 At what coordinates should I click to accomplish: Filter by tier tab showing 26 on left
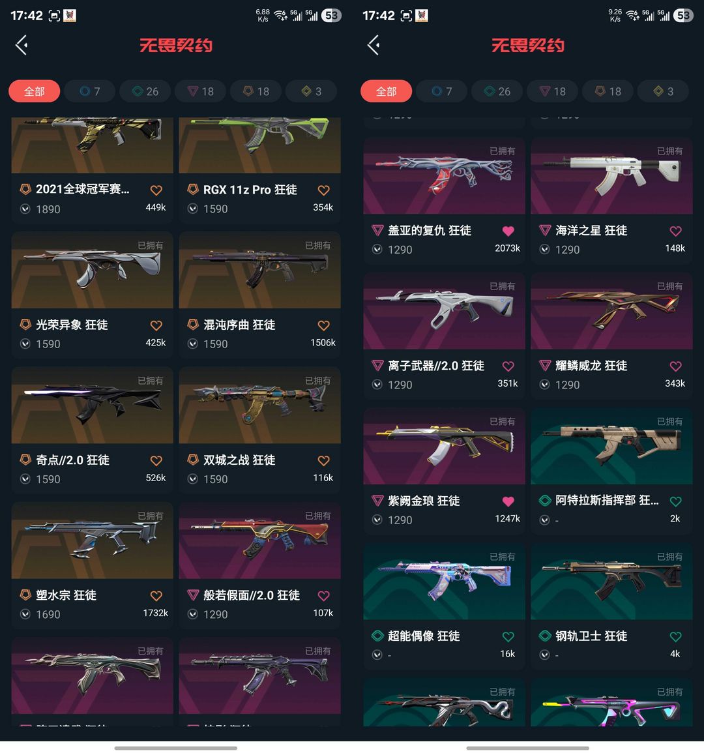tap(145, 91)
